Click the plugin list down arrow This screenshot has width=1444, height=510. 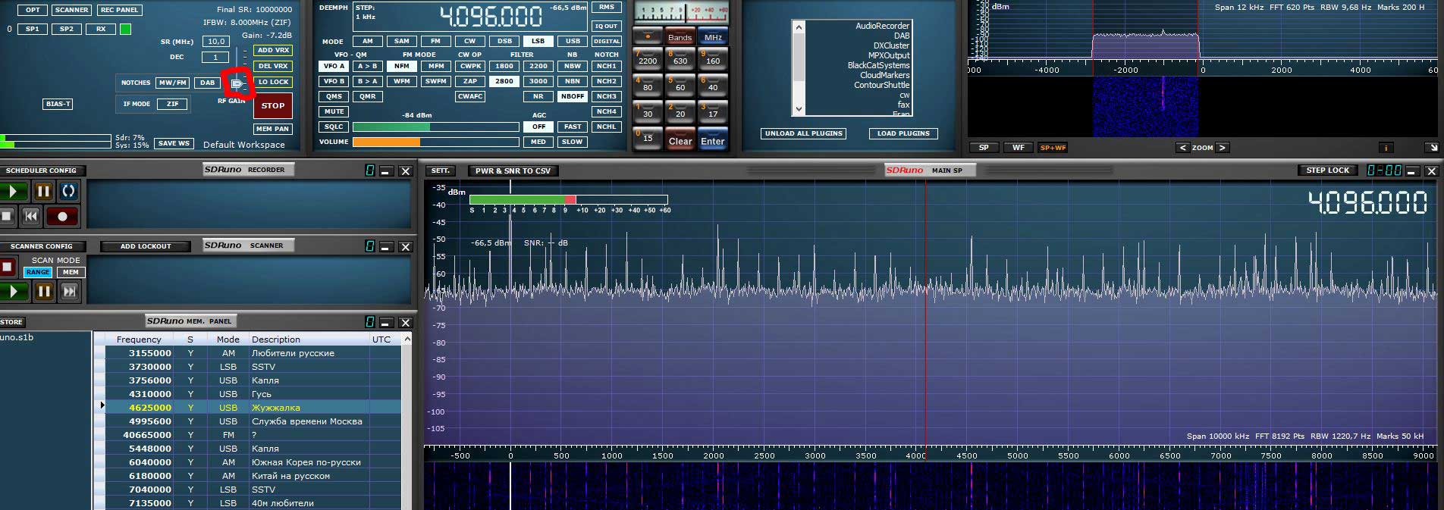[x=798, y=109]
